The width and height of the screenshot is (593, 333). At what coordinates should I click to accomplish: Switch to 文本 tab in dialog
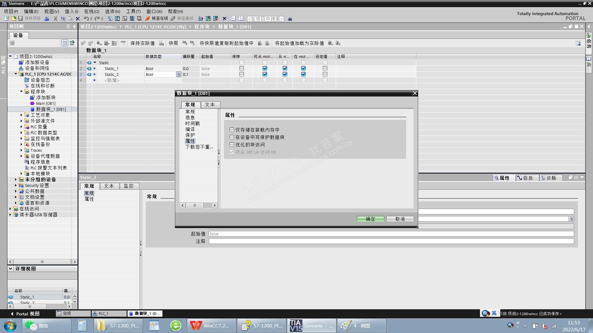point(210,105)
